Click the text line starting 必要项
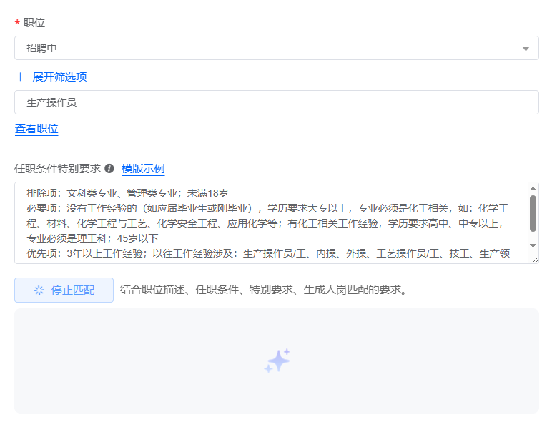Viewport: 552px width, 435px height. (x=267, y=208)
